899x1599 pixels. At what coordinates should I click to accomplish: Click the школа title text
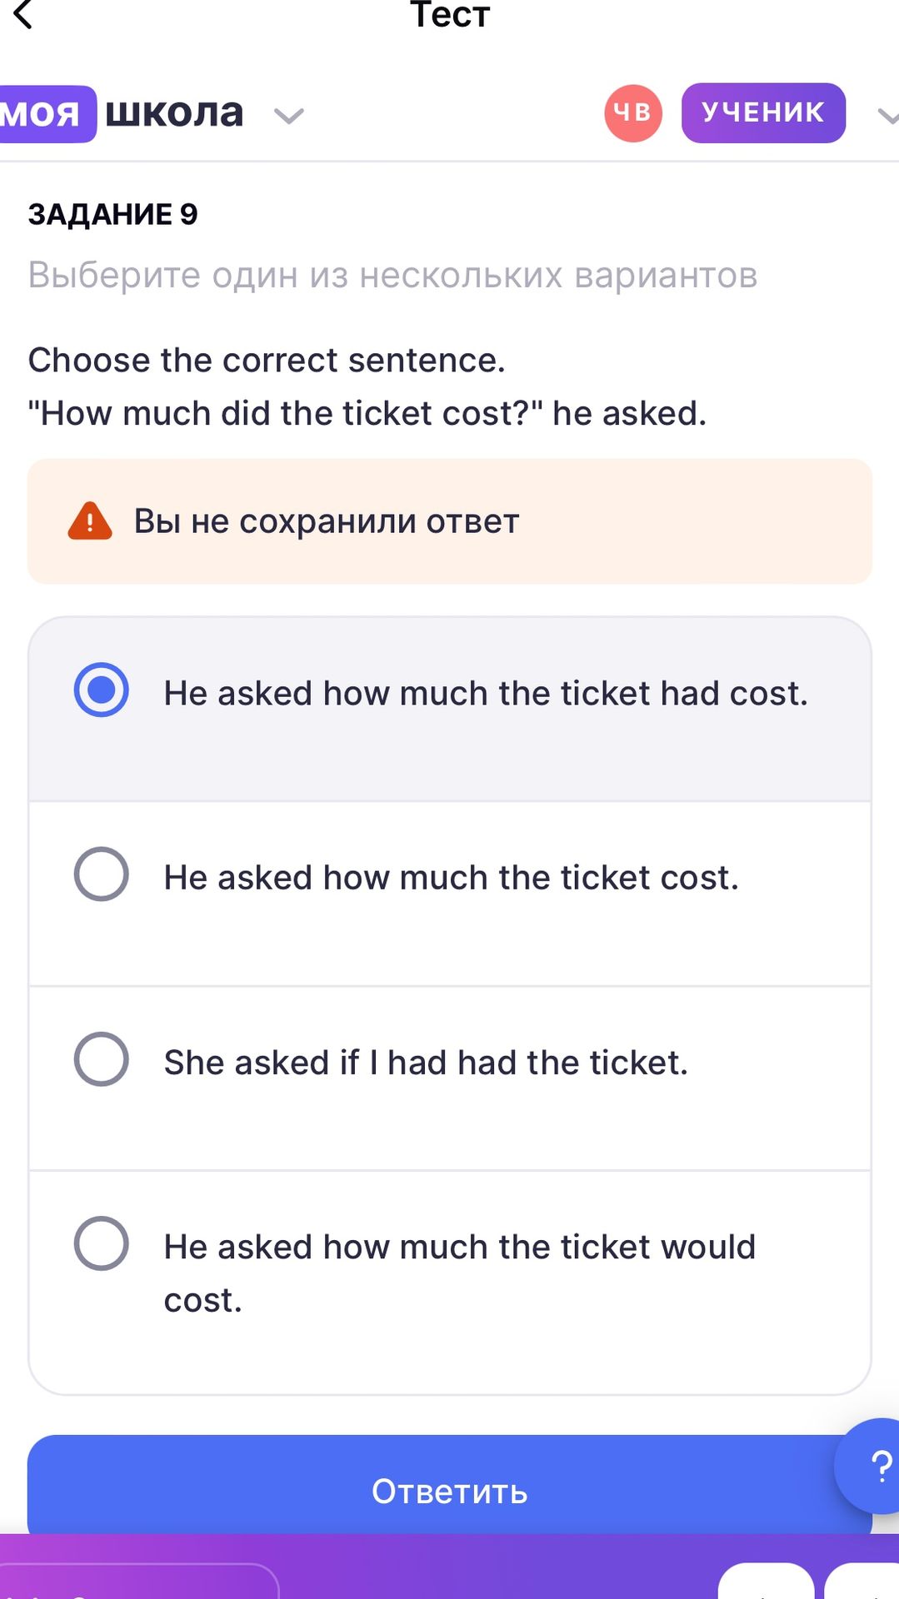coord(174,112)
